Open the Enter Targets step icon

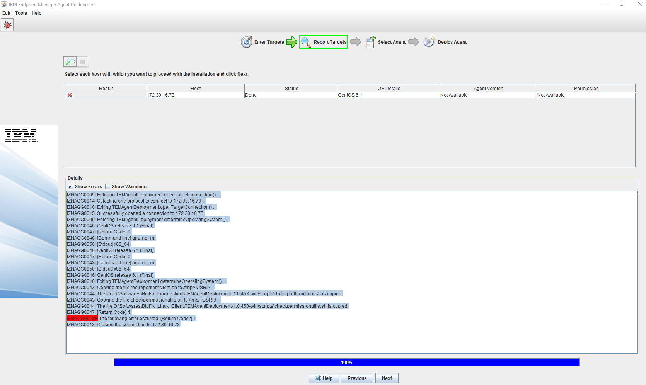tap(247, 42)
